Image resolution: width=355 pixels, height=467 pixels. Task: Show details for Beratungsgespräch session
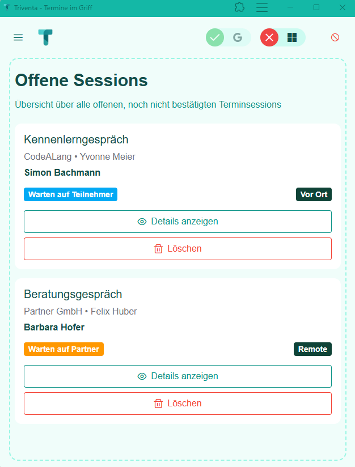tap(177, 376)
